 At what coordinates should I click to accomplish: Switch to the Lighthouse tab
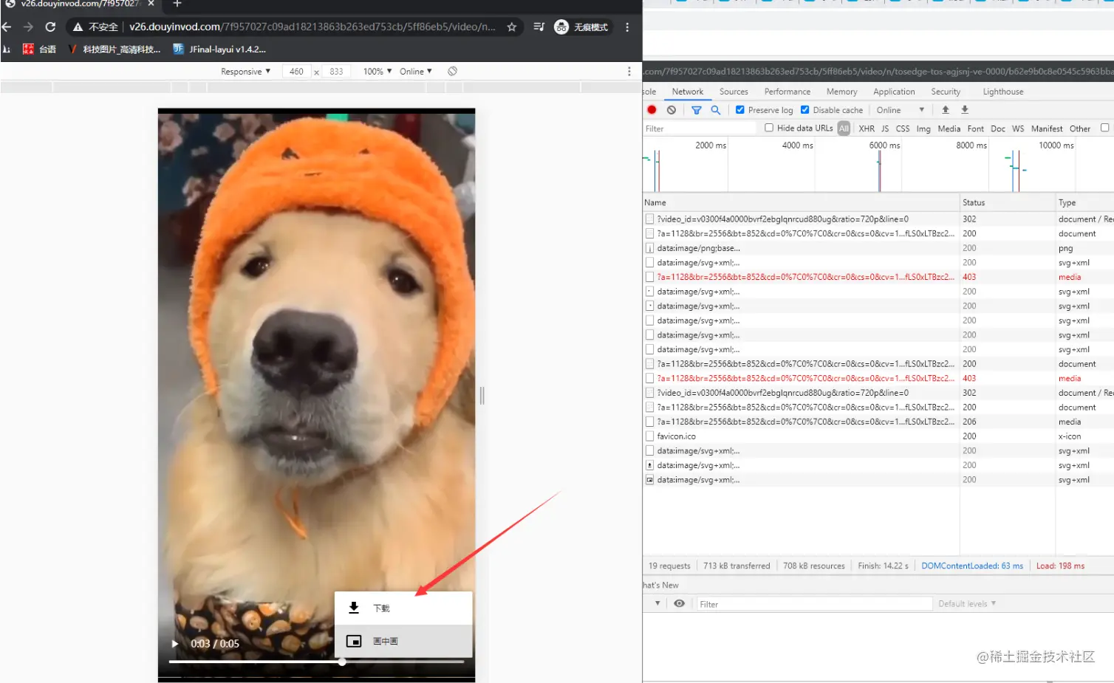point(1003,92)
